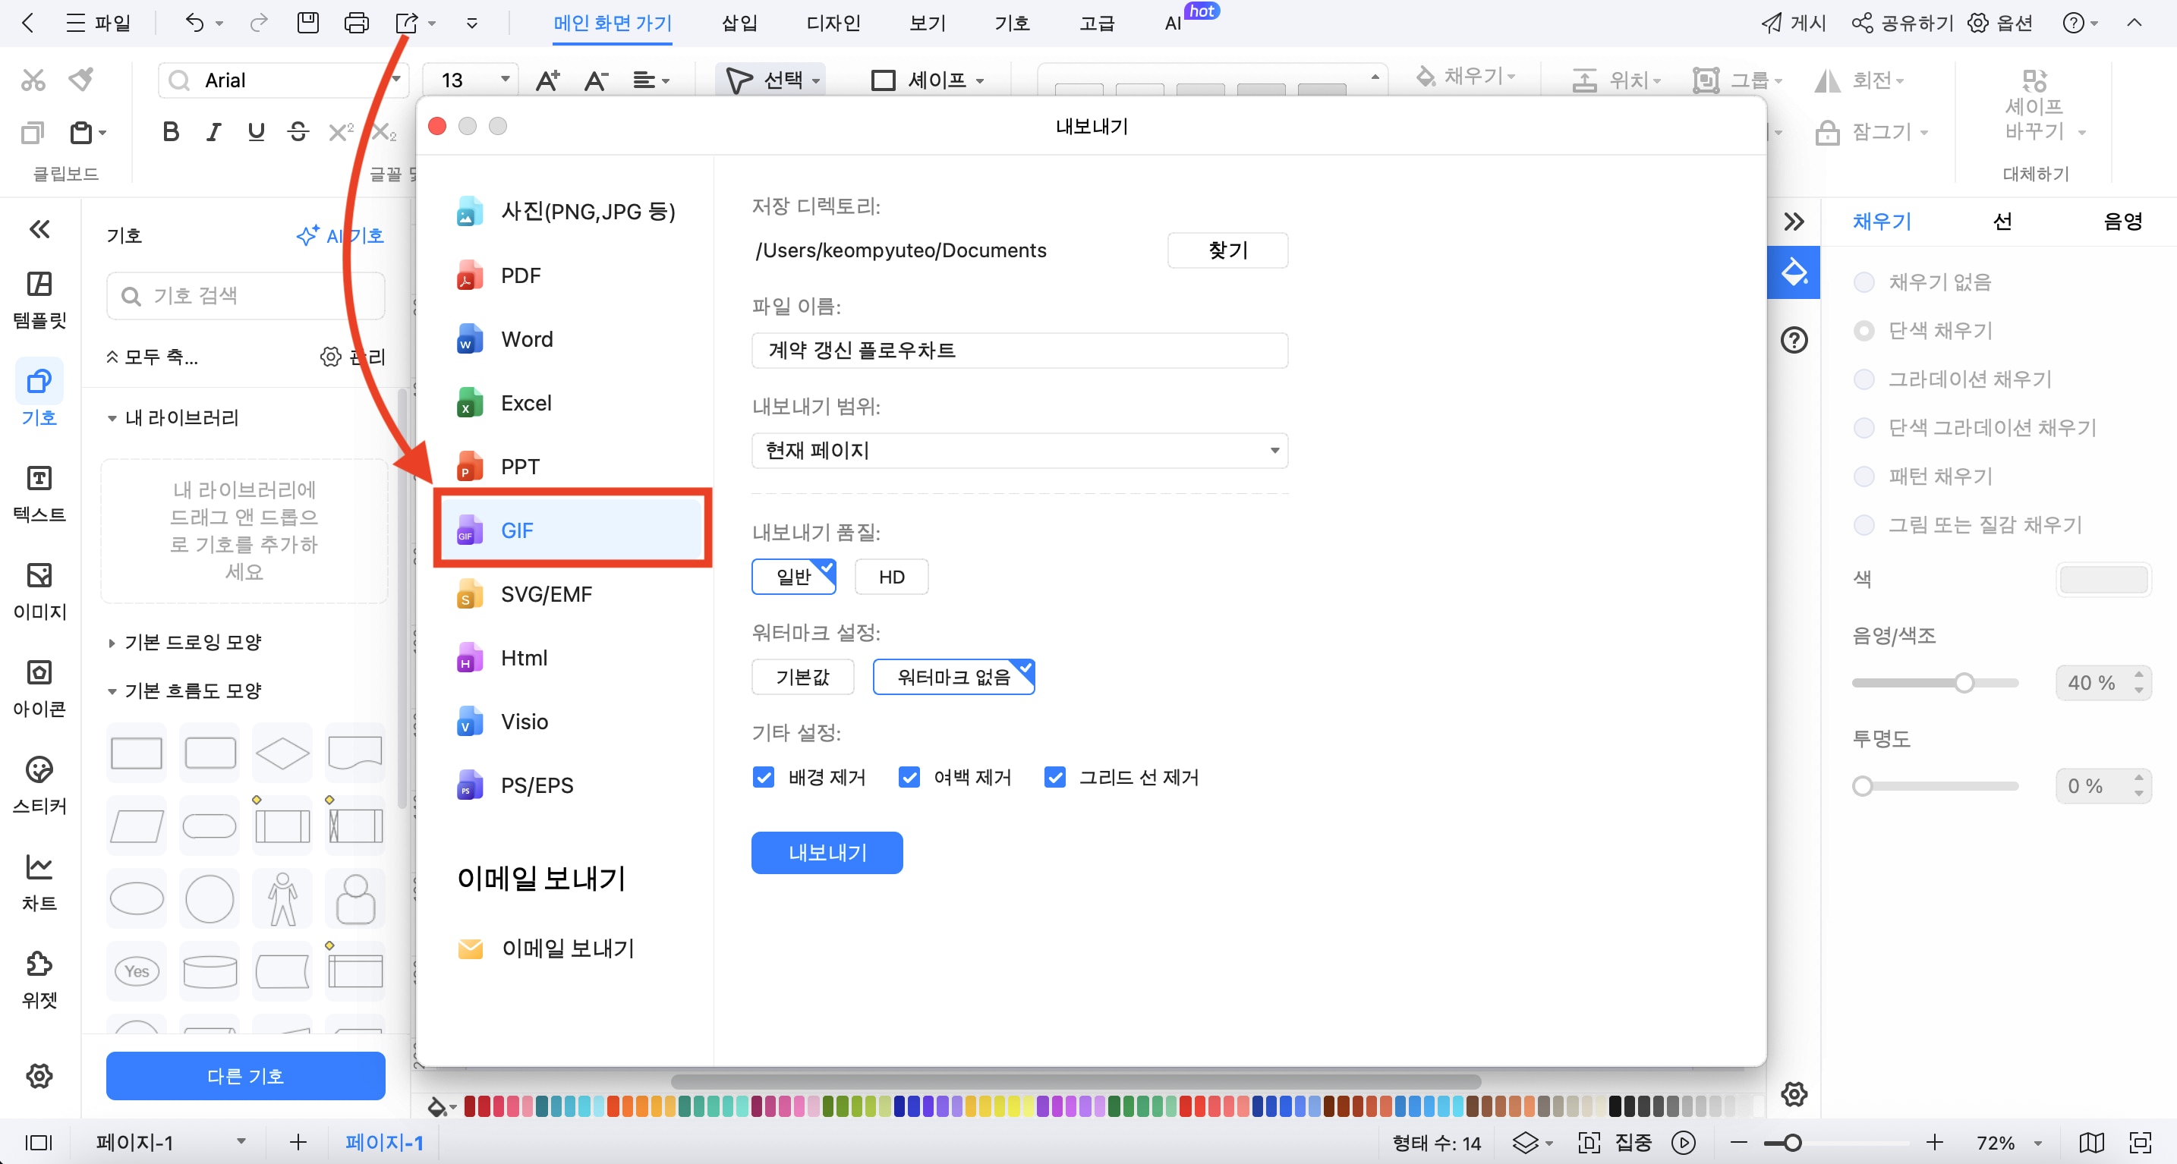Disable the 여백 제거 checkbox

pos(909,777)
